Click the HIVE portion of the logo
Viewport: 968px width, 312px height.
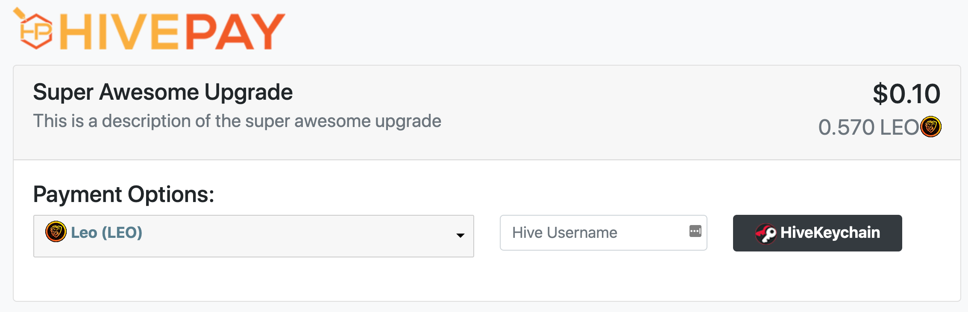(x=119, y=32)
